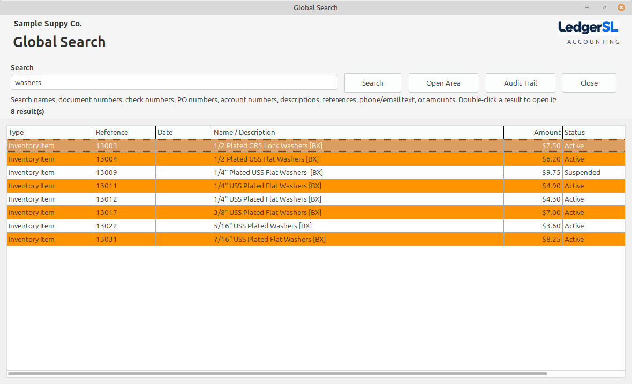Select the 1/2 Plated USS Flat Washers row

click(316, 159)
